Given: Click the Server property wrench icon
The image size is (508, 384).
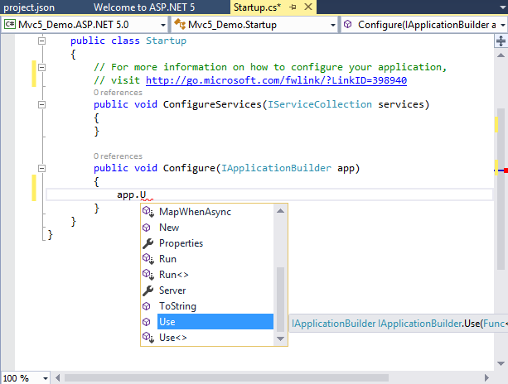Looking at the screenshot, I should (x=148, y=290).
